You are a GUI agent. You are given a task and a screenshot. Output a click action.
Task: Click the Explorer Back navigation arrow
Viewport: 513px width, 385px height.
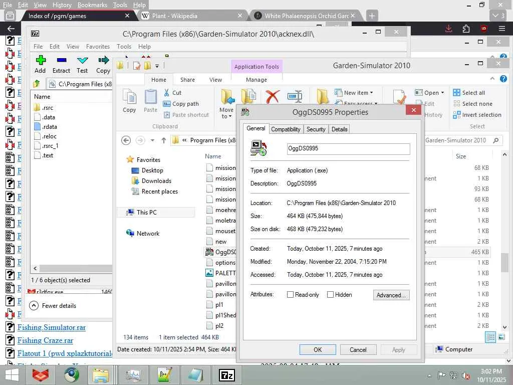pyautogui.click(x=126, y=140)
